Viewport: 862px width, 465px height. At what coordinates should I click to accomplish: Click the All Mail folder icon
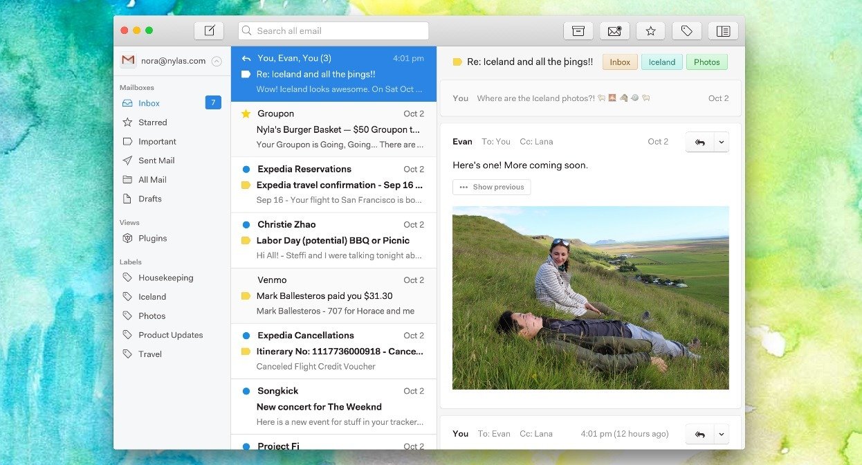pos(127,180)
